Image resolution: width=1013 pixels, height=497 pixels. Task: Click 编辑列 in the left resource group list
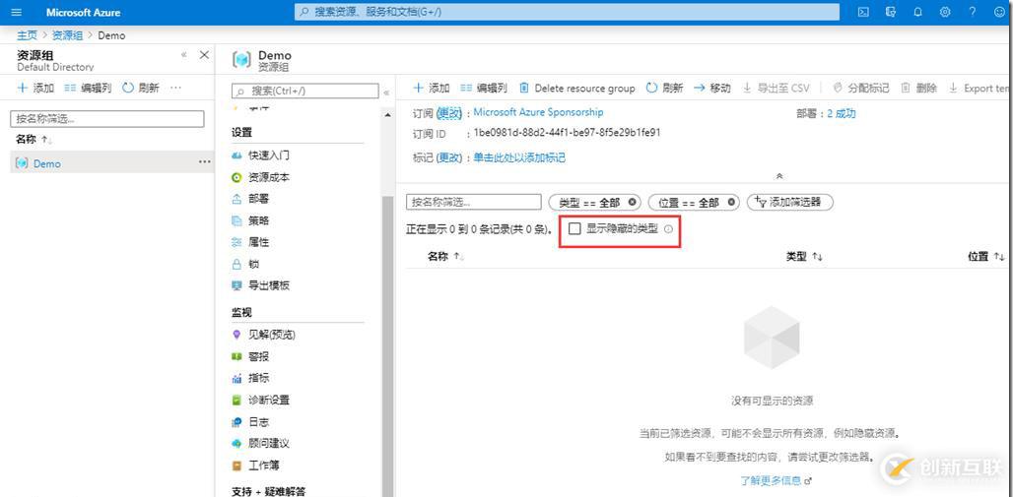coord(89,88)
